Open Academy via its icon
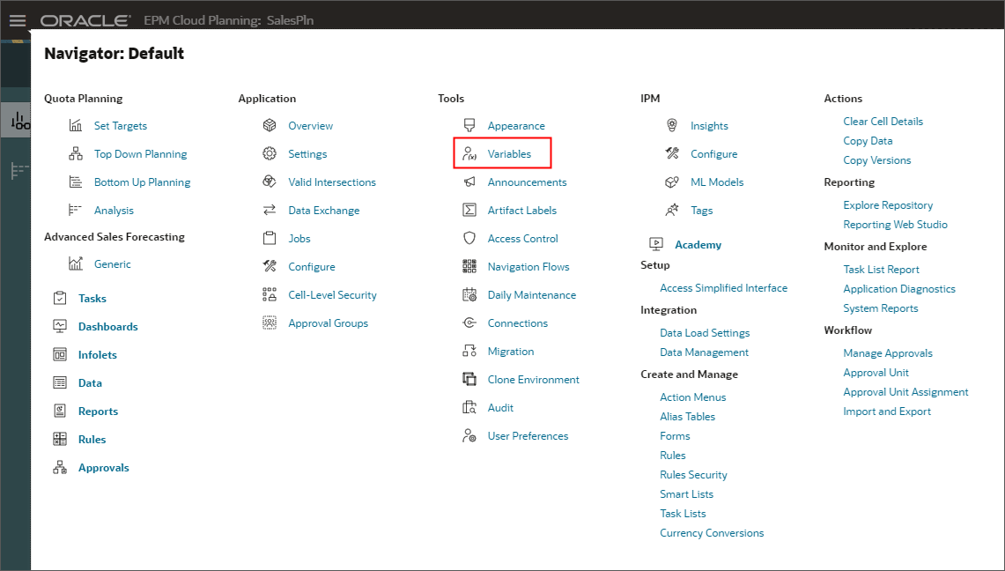Screen dimensions: 1005x571 pyautogui.click(x=654, y=244)
